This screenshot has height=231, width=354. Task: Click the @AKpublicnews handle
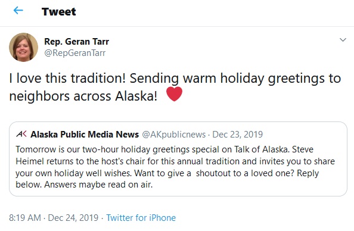(x=173, y=135)
